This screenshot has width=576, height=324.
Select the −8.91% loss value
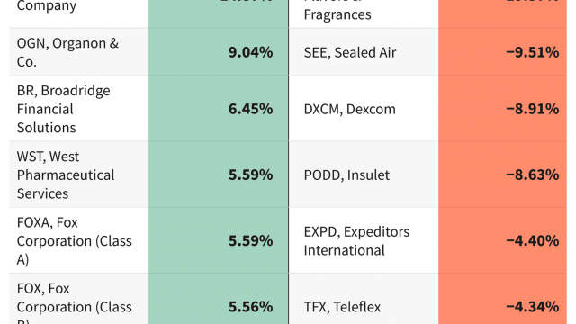[x=502, y=109]
